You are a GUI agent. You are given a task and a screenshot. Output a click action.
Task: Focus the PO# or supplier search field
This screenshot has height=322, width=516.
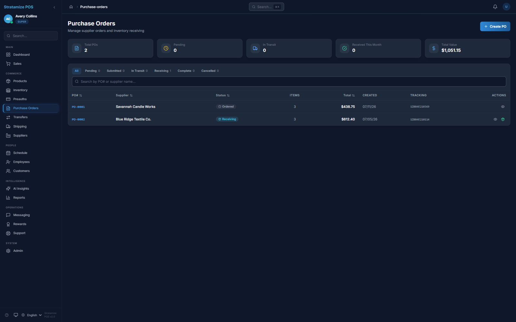coord(289,81)
